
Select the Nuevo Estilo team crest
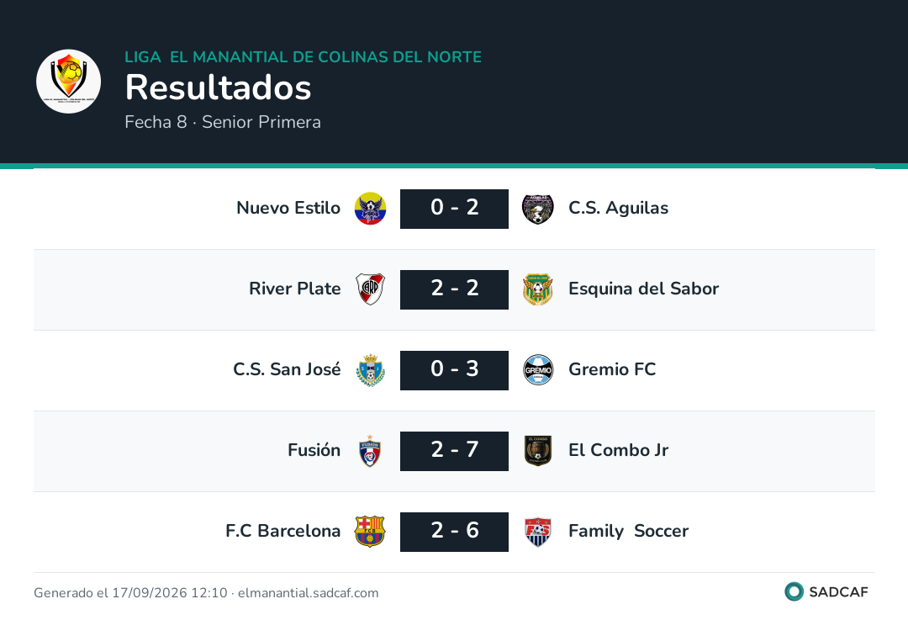pyautogui.click(x=370, y=209)
